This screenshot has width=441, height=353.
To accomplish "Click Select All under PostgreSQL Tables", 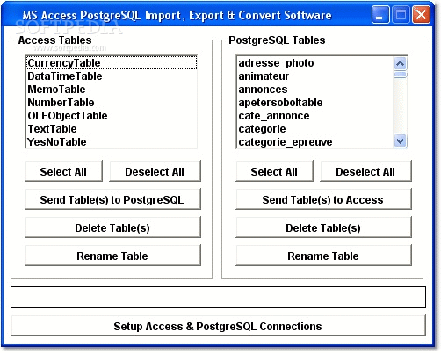I will click(x=274, y=171).
